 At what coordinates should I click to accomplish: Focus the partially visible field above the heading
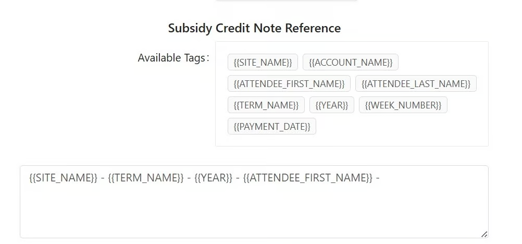point(286,1)
